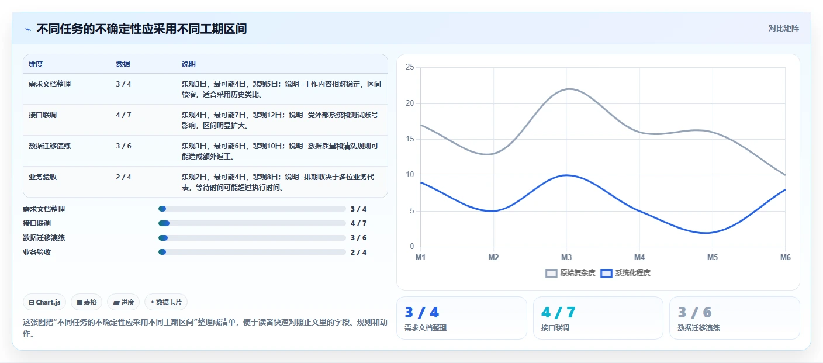Open the 3 / 4 需求文档整理 data card
The width and height of the screenshot is (823, 363).
(x=462, y=318)
